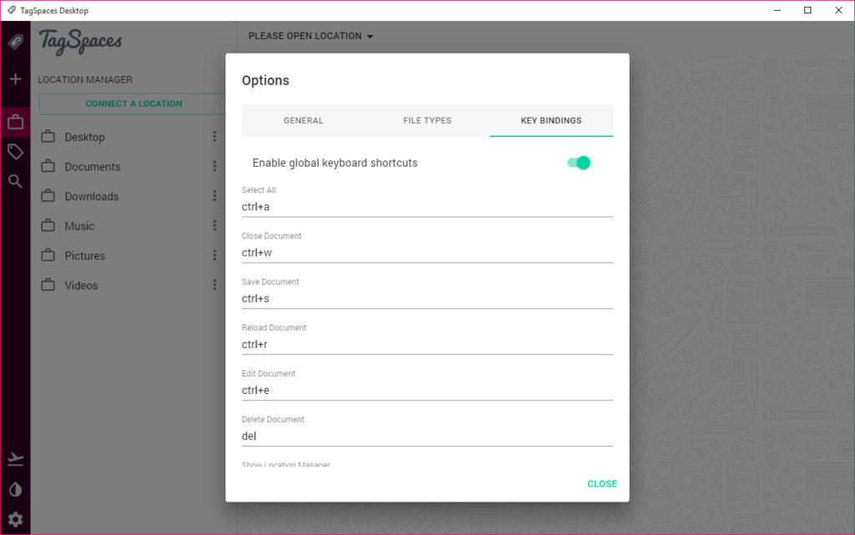Click the Close Document shortcut field
The height and width of the screenshot is (535, 855).
[427, 253]
